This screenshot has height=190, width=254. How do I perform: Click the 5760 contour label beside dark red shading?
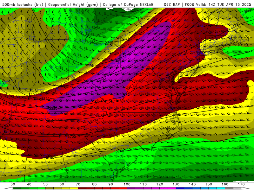click(x=50, y=158)
